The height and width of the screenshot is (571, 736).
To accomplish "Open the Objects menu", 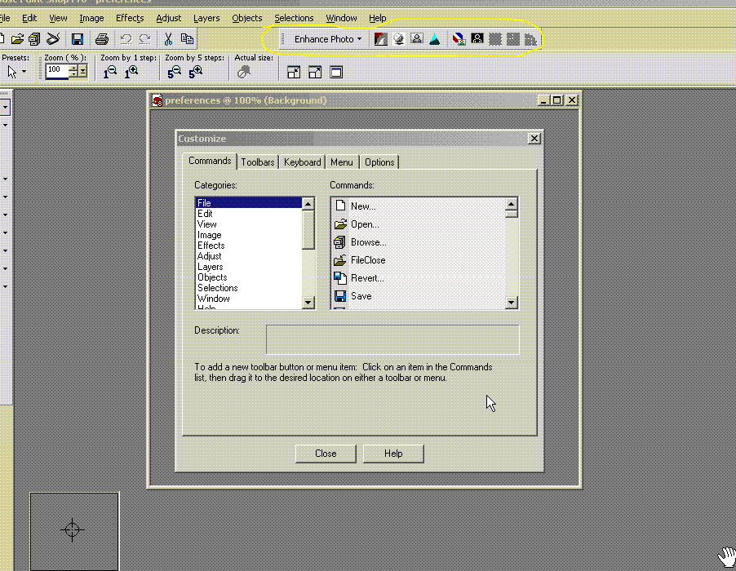I will tap(247, 18).
